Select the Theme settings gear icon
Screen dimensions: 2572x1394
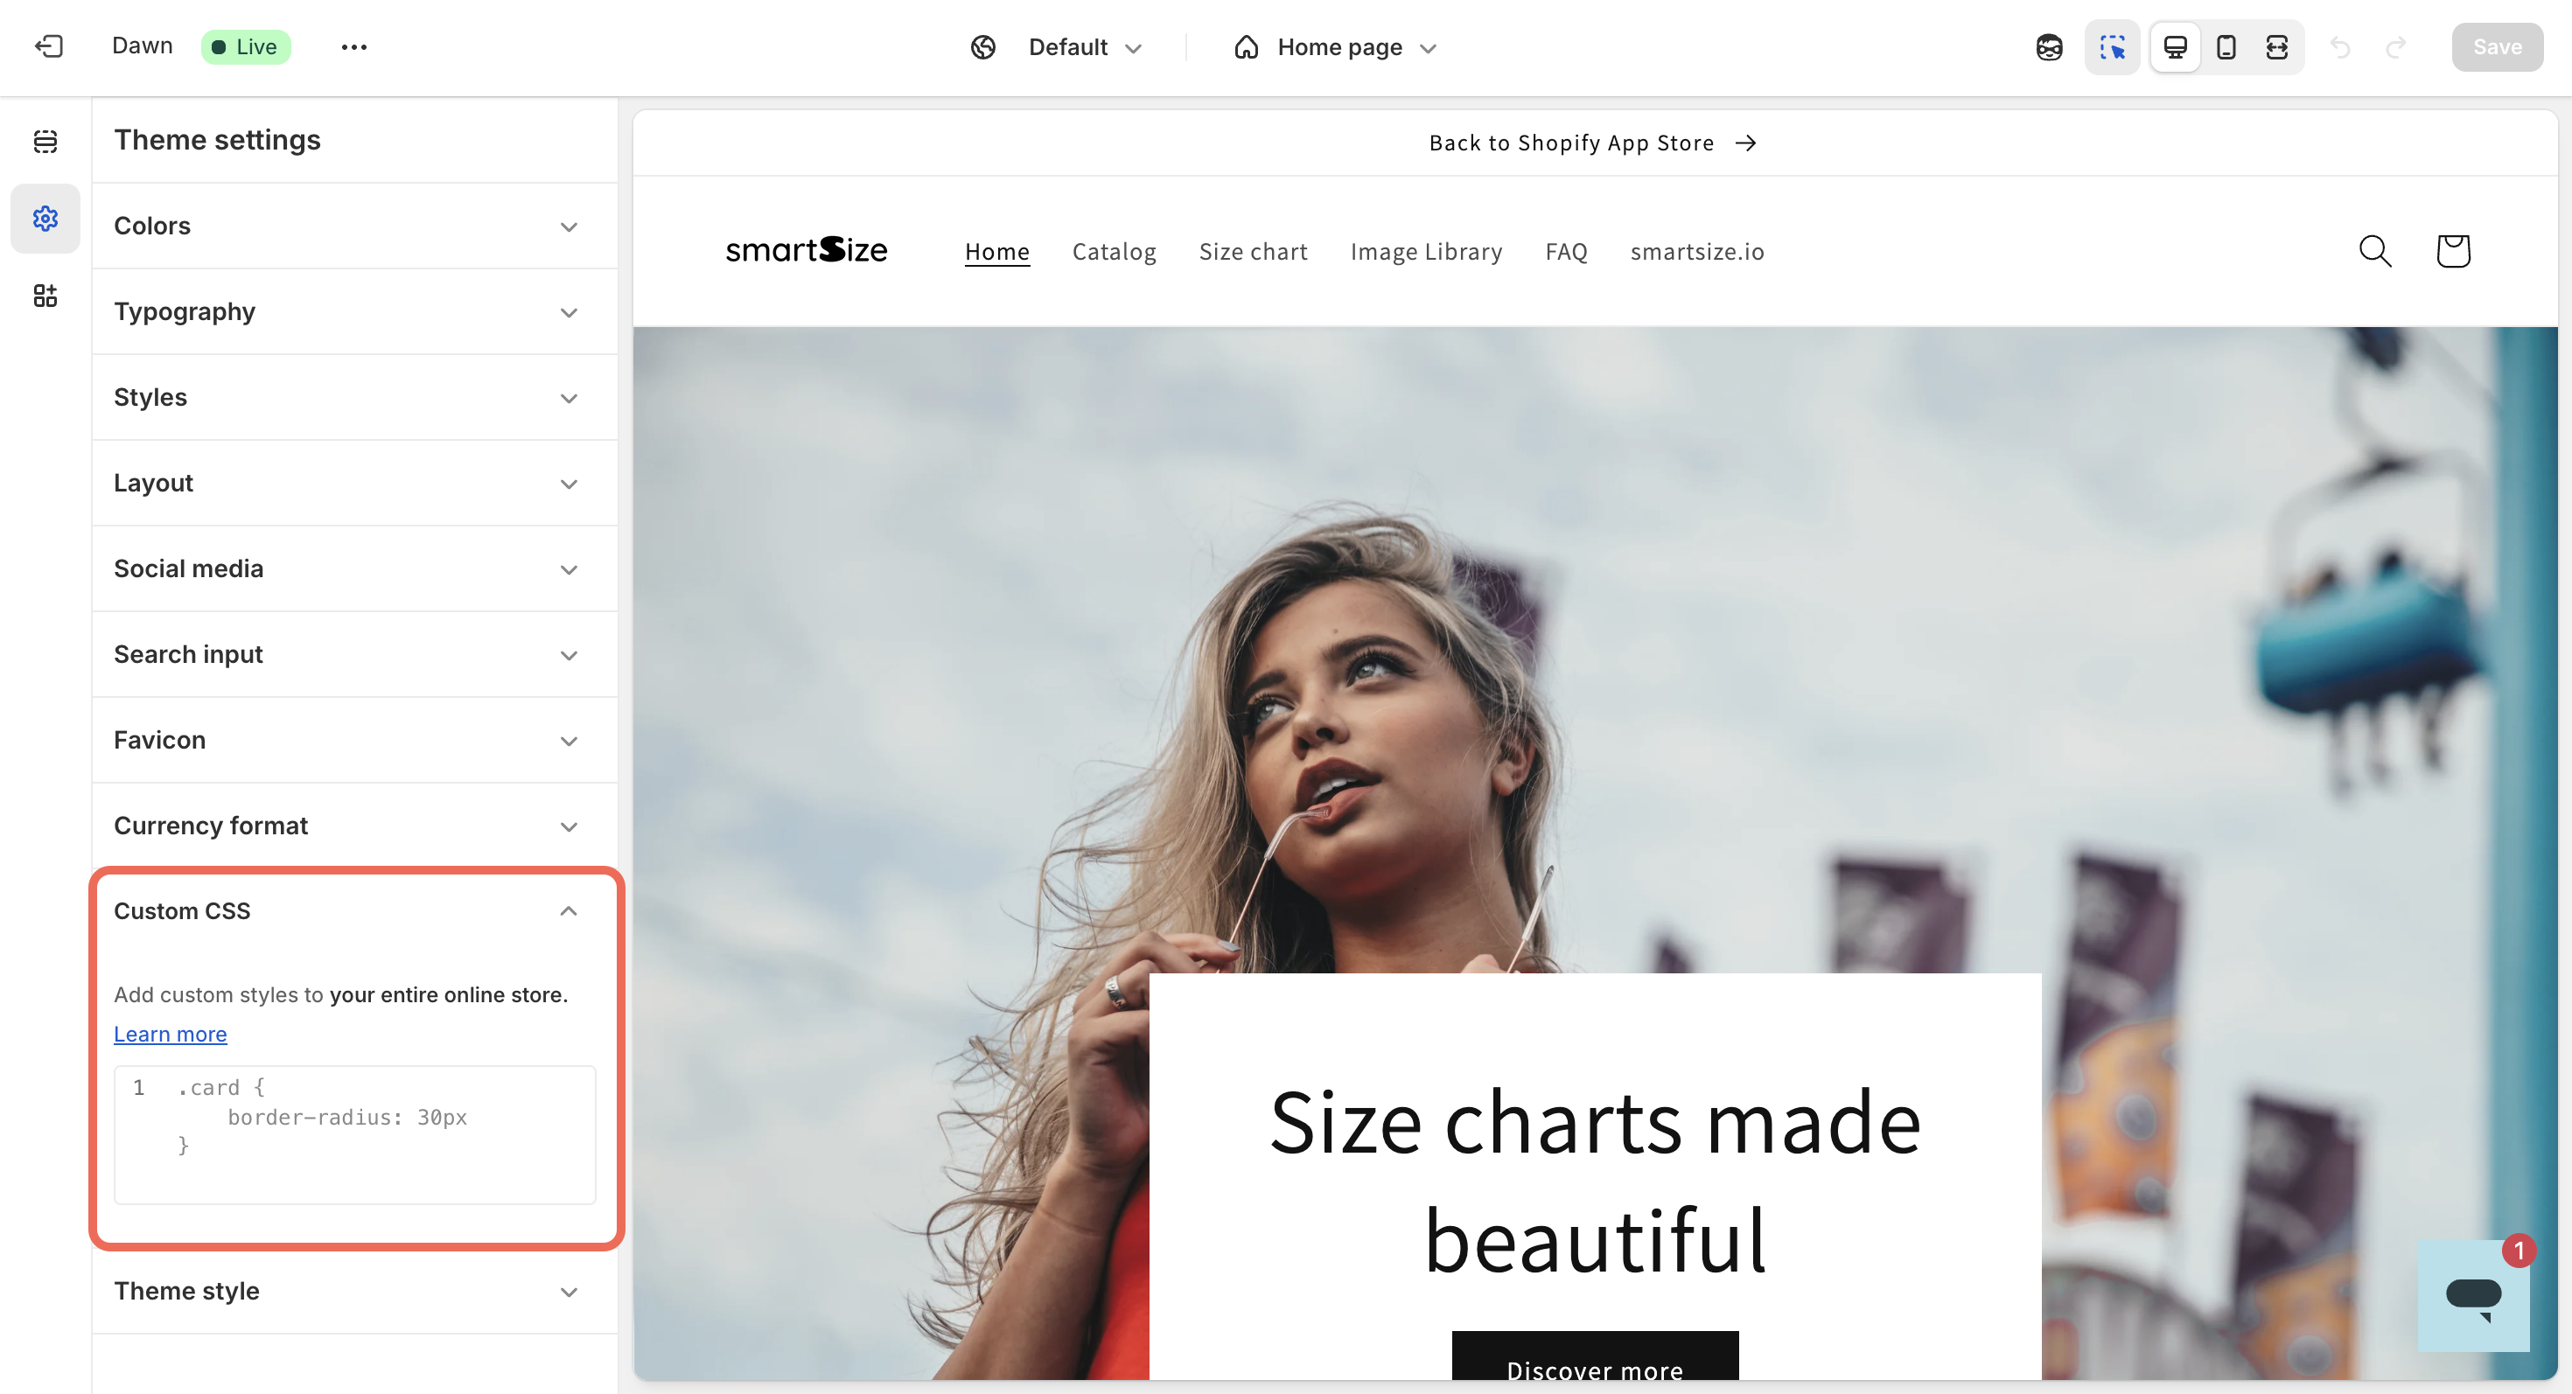(45, 219)
